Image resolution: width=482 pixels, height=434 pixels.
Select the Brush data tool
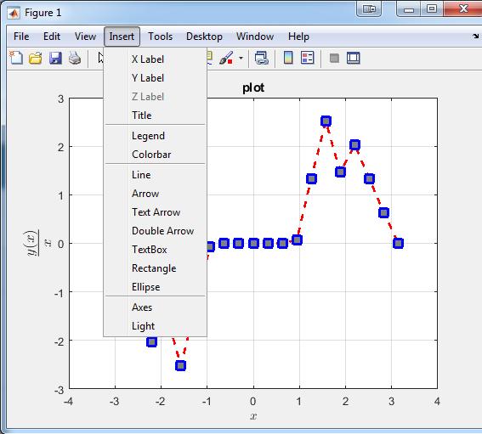pos(226,58)
